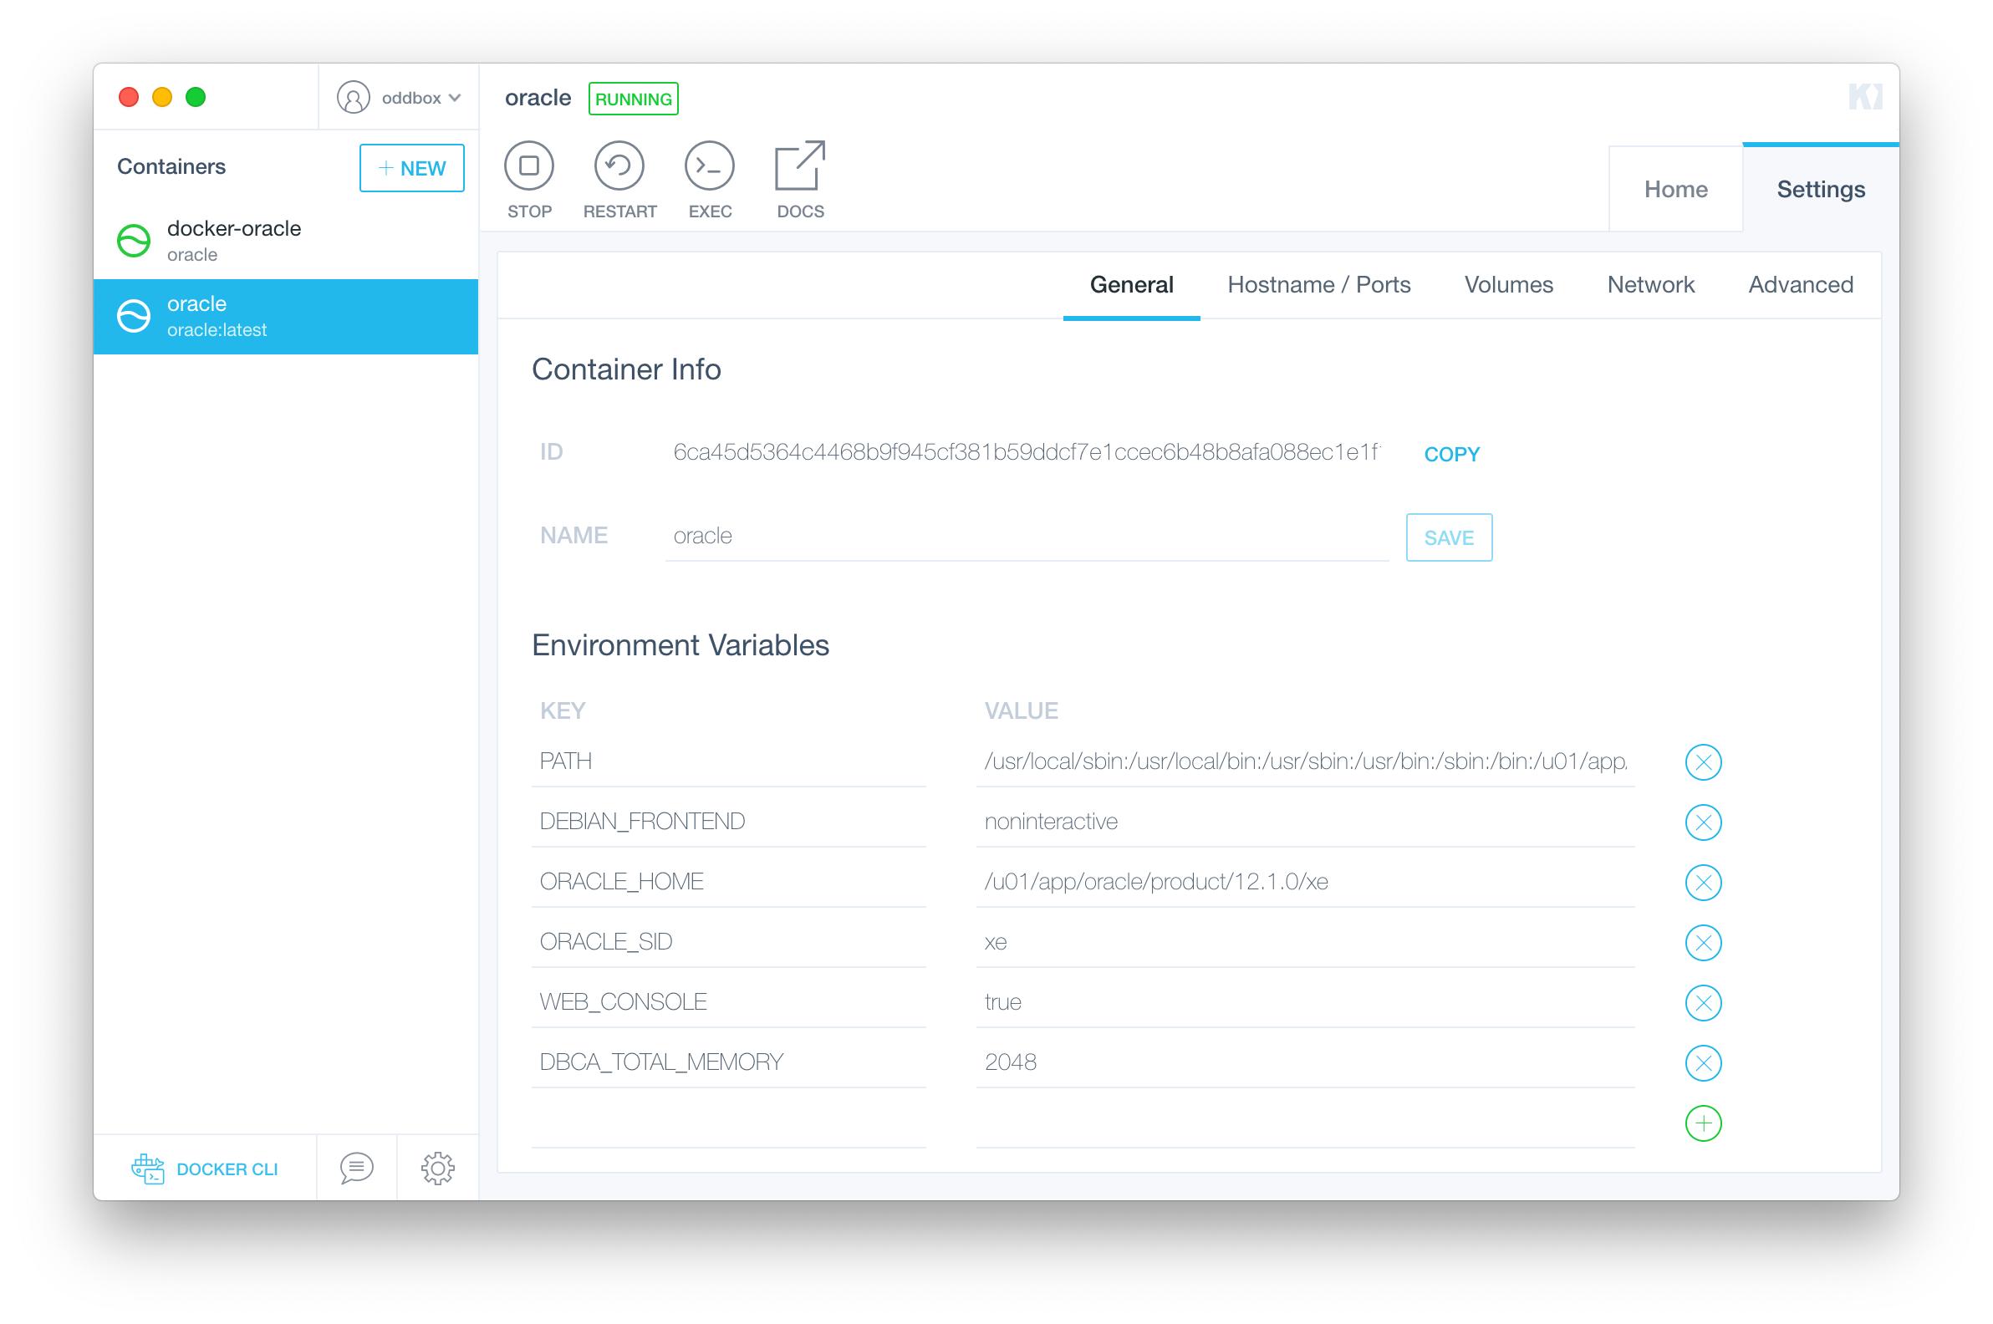Copy the container ID
The height and width of the screenshot is (1324, 1993).
1451,454
